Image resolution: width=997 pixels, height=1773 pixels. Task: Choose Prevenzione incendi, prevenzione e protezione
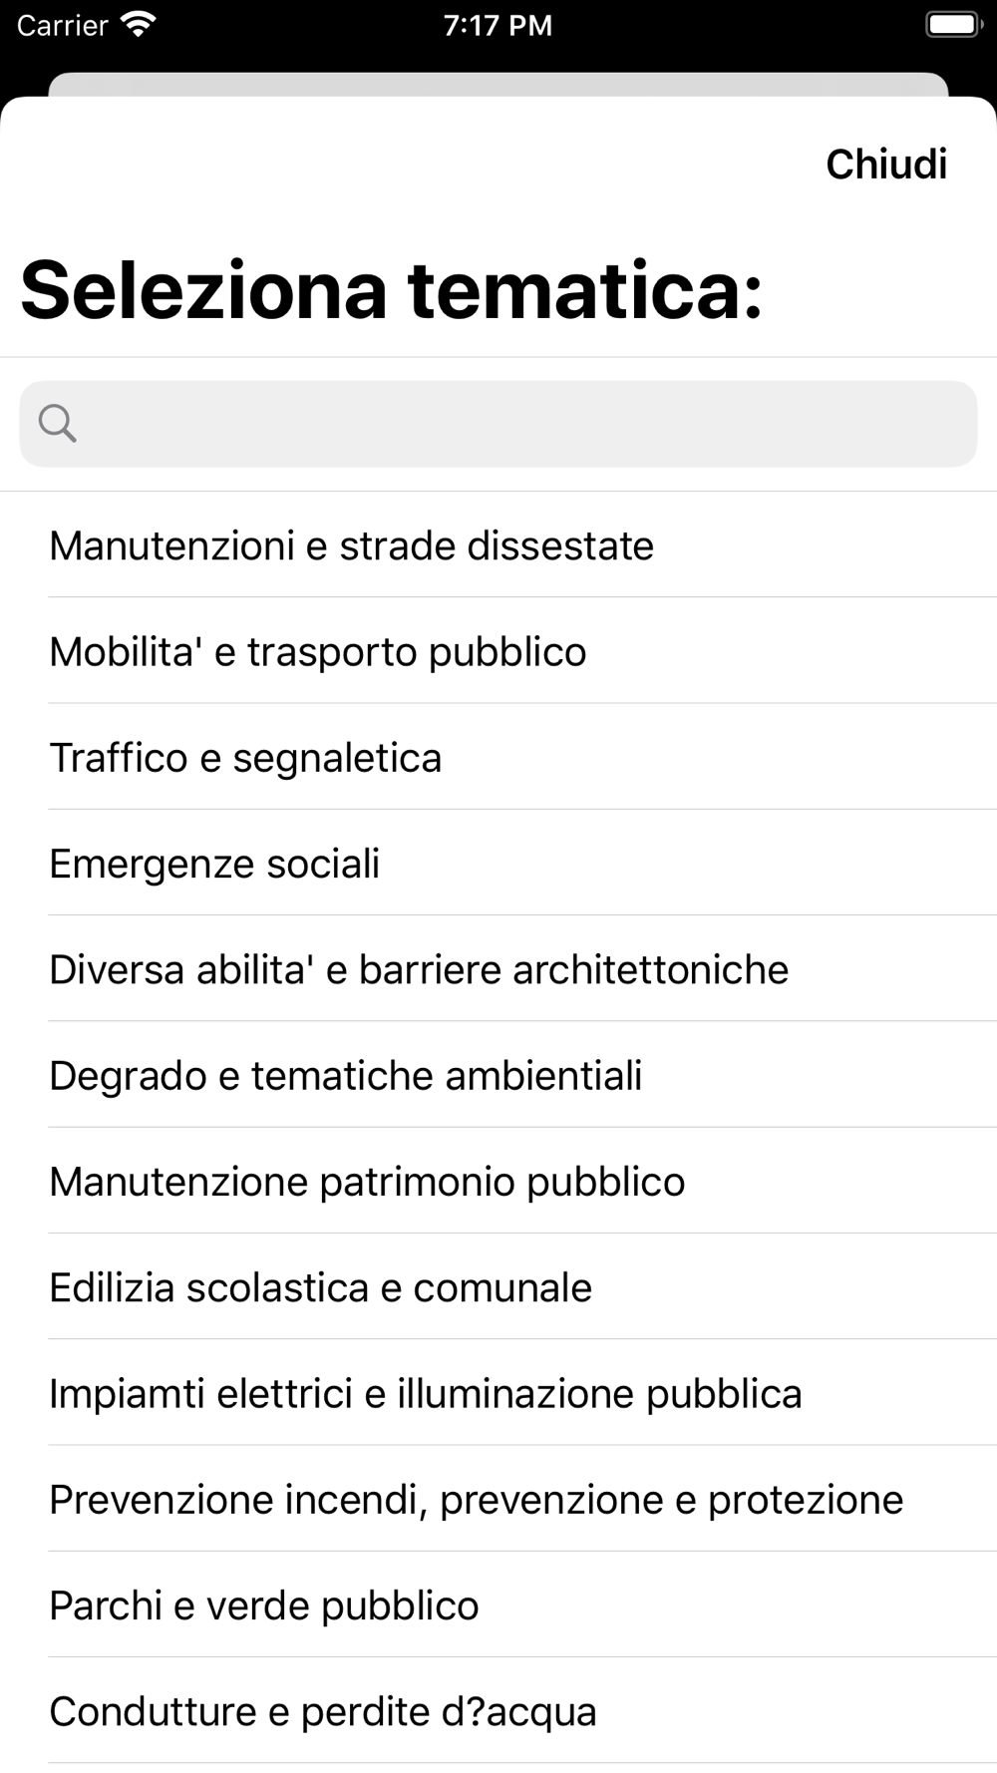click(498, 1499)
